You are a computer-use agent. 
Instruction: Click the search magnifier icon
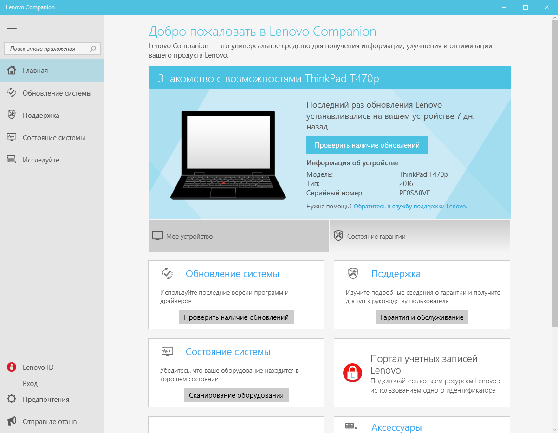click(x=93, y=49)
